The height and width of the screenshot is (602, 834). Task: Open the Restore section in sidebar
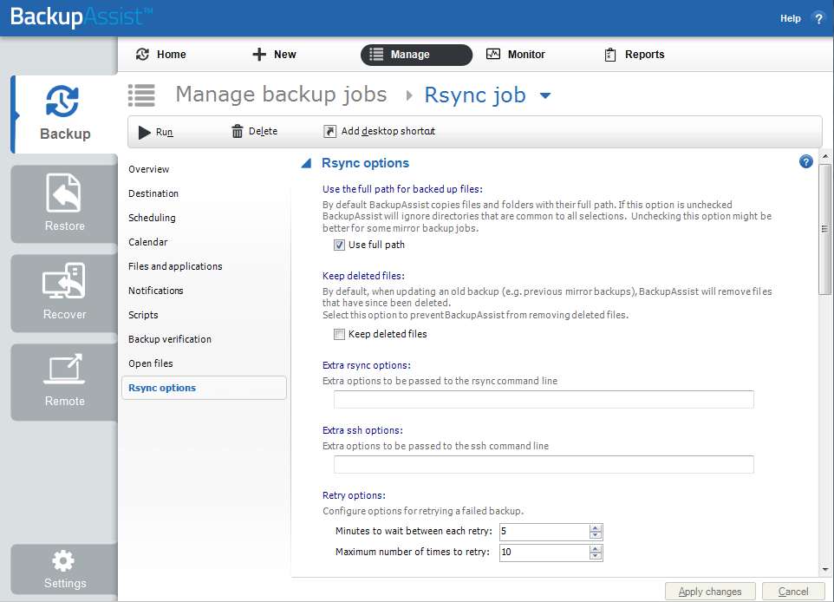click(64, 203)
